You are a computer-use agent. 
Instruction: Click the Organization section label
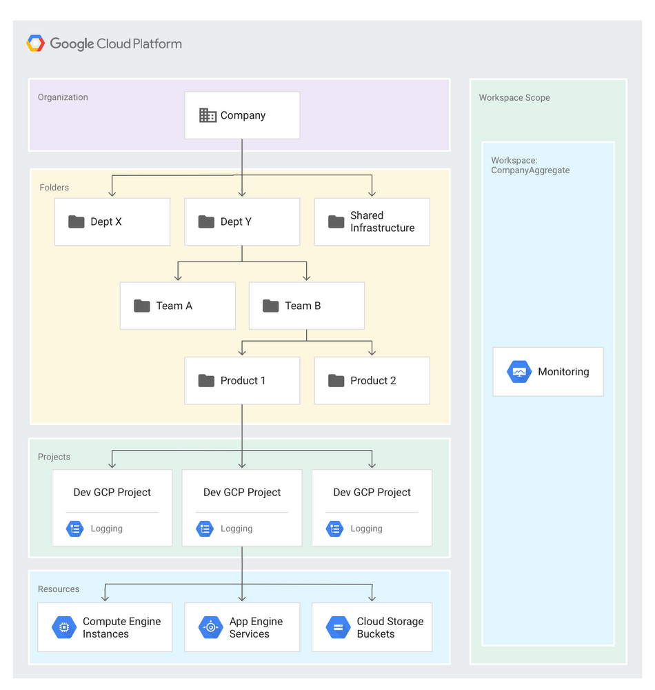63,97
